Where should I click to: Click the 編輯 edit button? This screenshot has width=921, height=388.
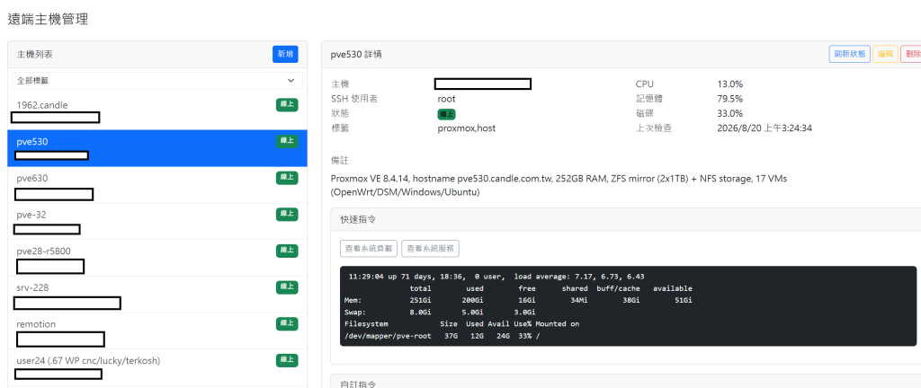click(885, 54)
